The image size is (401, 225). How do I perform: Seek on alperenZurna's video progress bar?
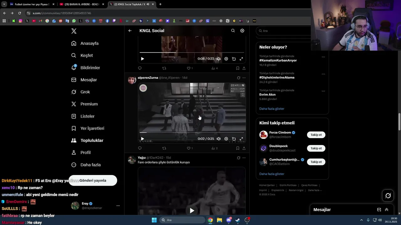192,132
